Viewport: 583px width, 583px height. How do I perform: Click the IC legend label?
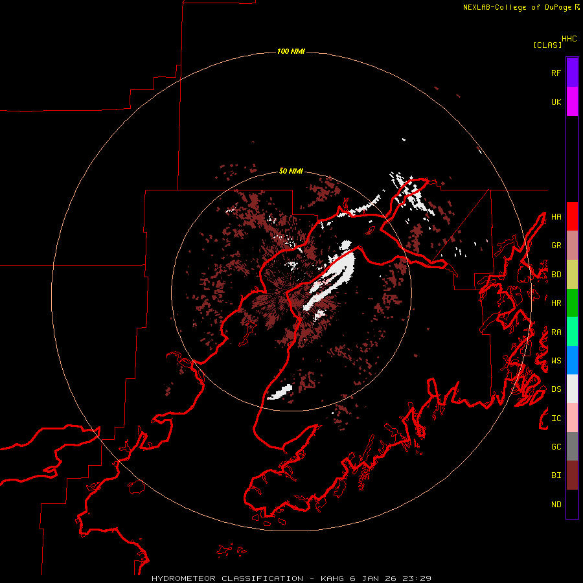[556, 418]
